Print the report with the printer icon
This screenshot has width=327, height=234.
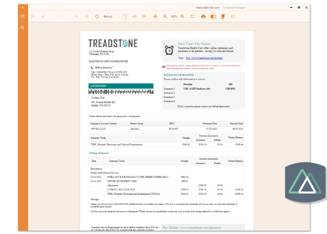(203, 16)
